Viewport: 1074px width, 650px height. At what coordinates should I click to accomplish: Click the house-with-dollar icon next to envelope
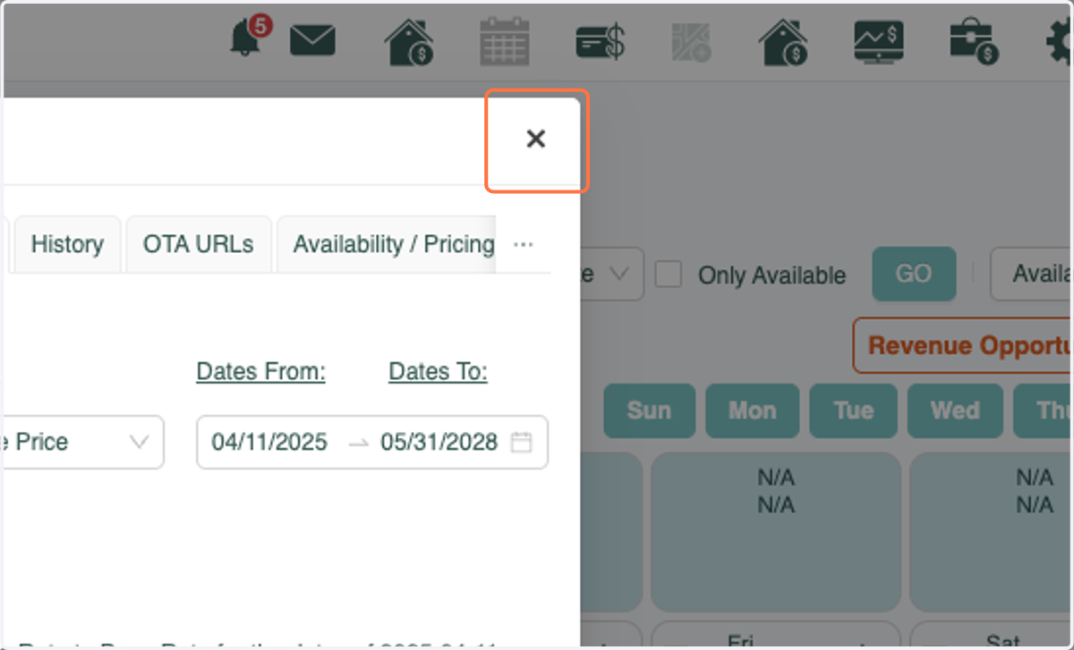[409, 42]
